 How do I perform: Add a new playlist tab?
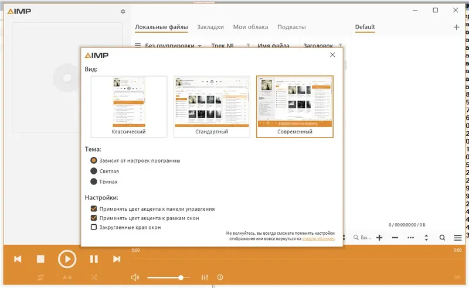[456, 27]
